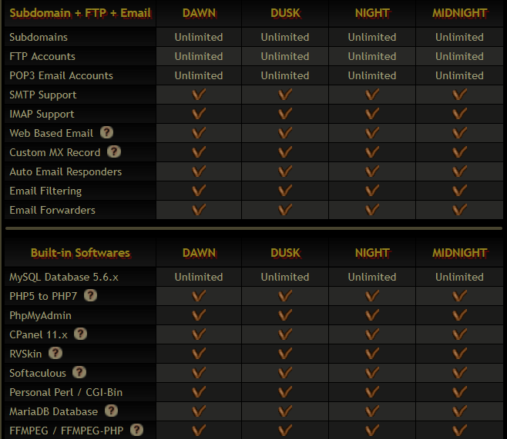Click the PhpMyAdmin feature label
Screen dimensions: 507x439
click(40, 315)
